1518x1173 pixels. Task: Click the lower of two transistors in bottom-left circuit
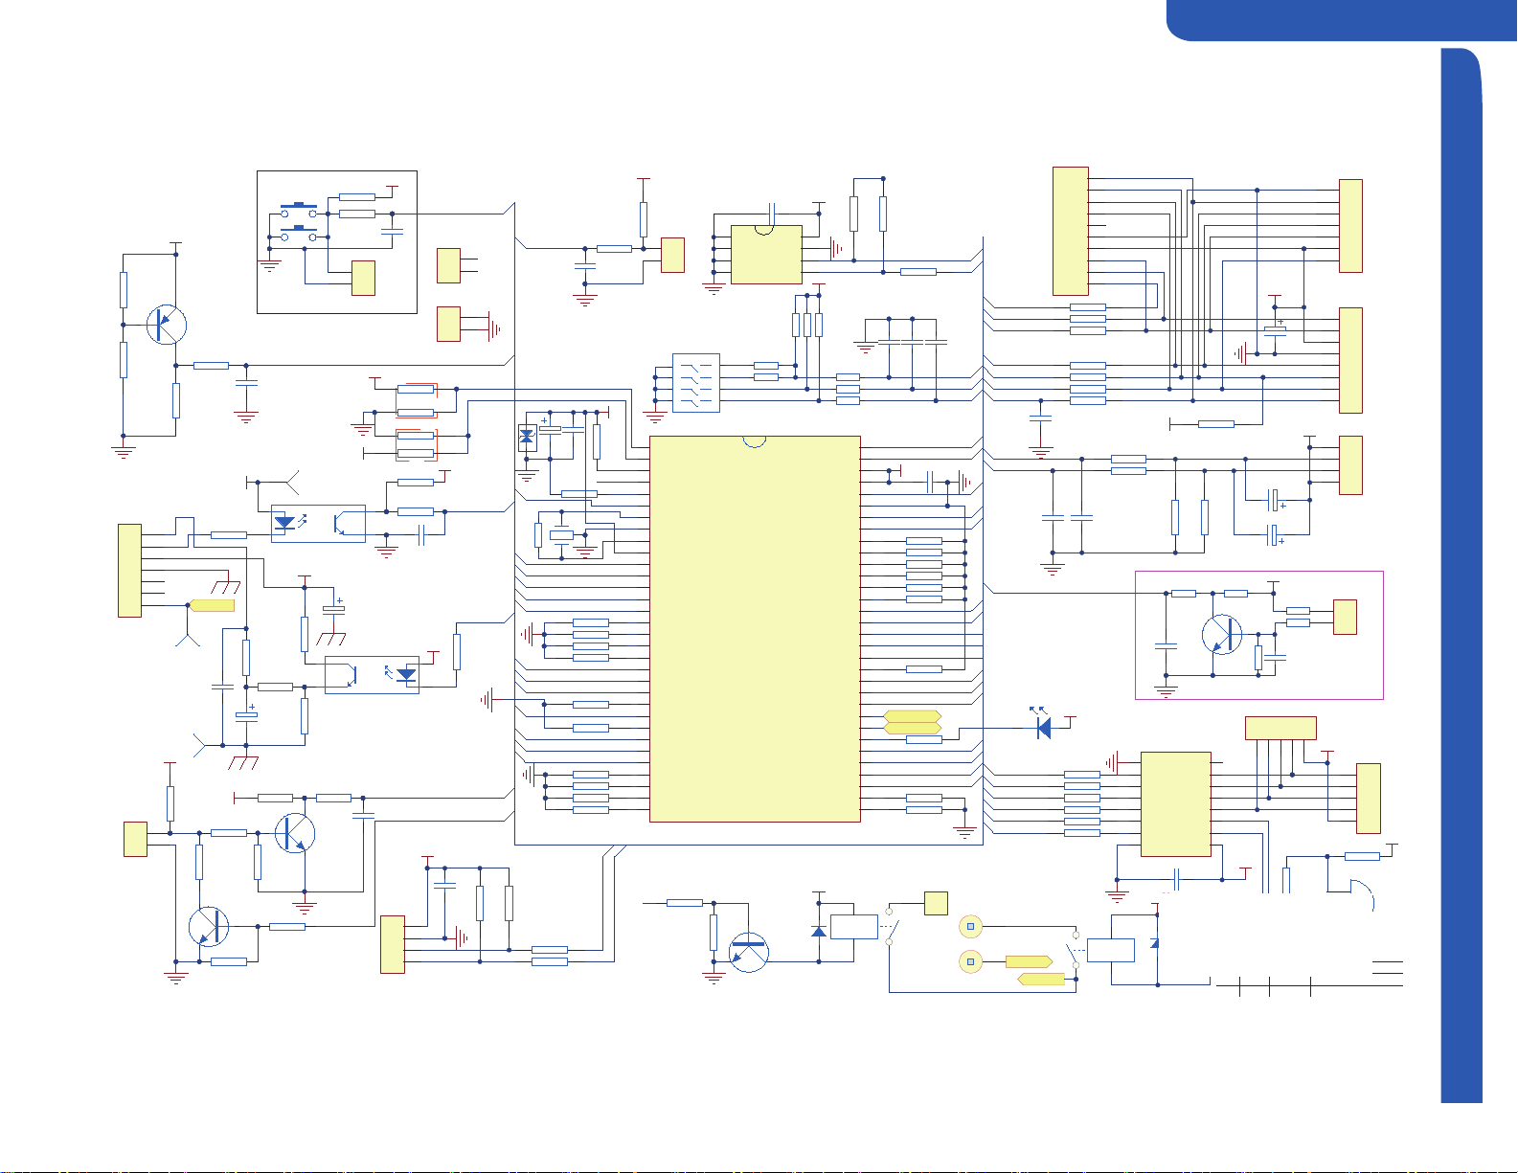pos(209,927)
